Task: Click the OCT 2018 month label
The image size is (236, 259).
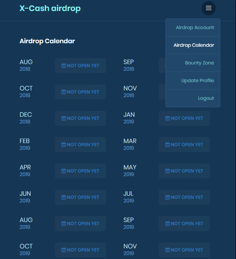Action: 26,92
